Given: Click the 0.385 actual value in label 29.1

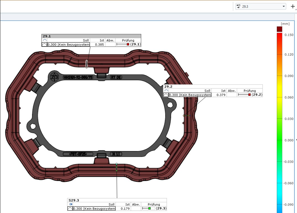Looking at the screenshot, I should point(100,45).
